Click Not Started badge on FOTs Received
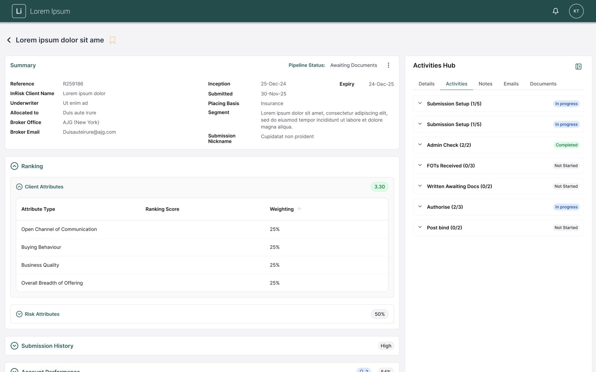The height and width of the screenshot is (372, 596). 566,165
